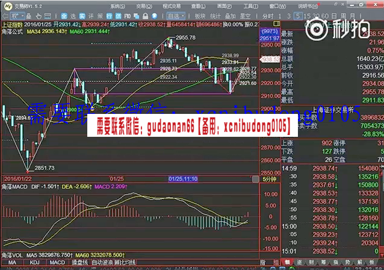
Task: Open the 工具(T) menu
Action: tap(251, 6)
